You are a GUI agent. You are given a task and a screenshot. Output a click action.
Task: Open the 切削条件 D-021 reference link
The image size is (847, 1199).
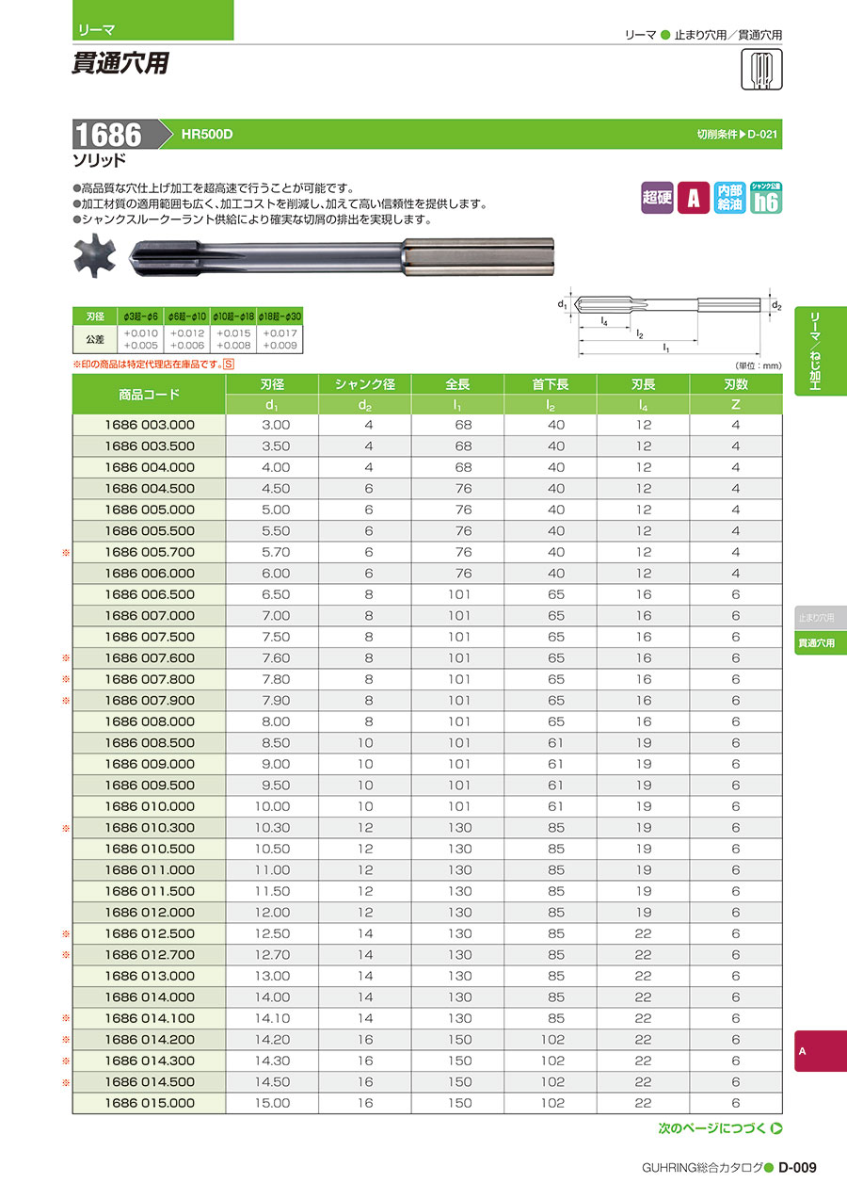pyautogui.click(x=738, y=135)
